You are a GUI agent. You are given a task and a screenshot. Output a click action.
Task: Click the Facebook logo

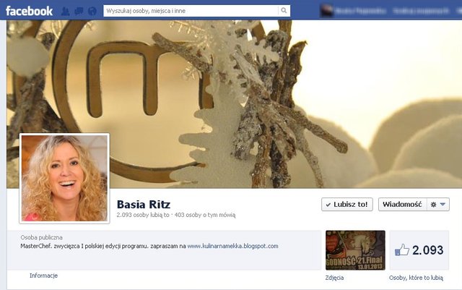30,11
